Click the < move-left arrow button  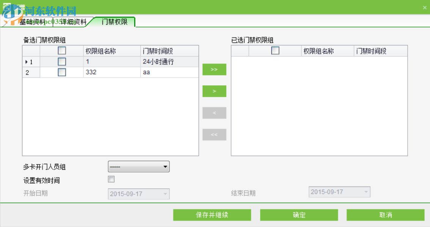[x=214, y=113]
